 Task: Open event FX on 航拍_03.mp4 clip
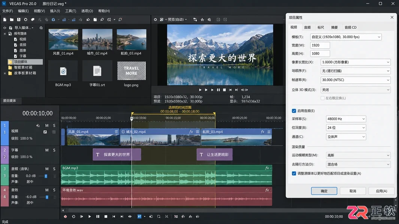click(263, 132)
